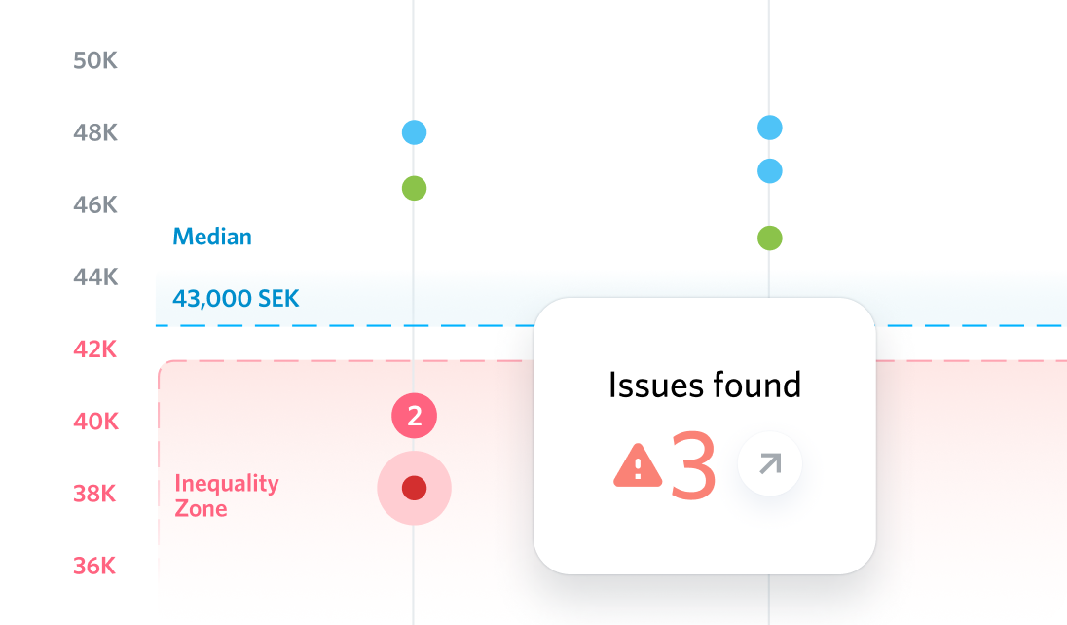Click the topmost blue dot in second column

770,128
